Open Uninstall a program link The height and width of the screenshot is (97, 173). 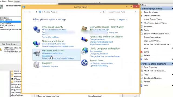pyautogui.click(x=50, y=66)
